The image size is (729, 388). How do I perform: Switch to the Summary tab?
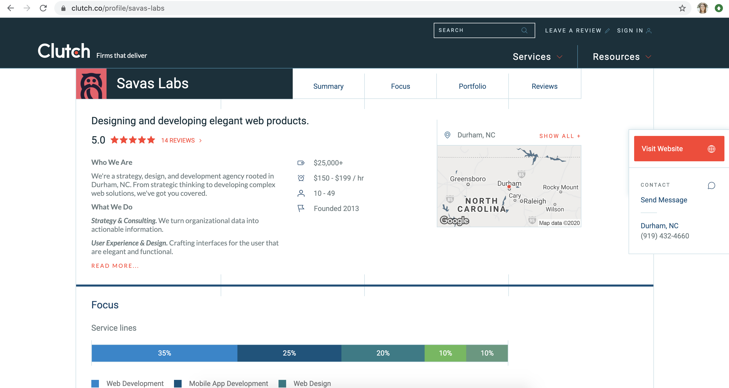click(x=328, y=86)
